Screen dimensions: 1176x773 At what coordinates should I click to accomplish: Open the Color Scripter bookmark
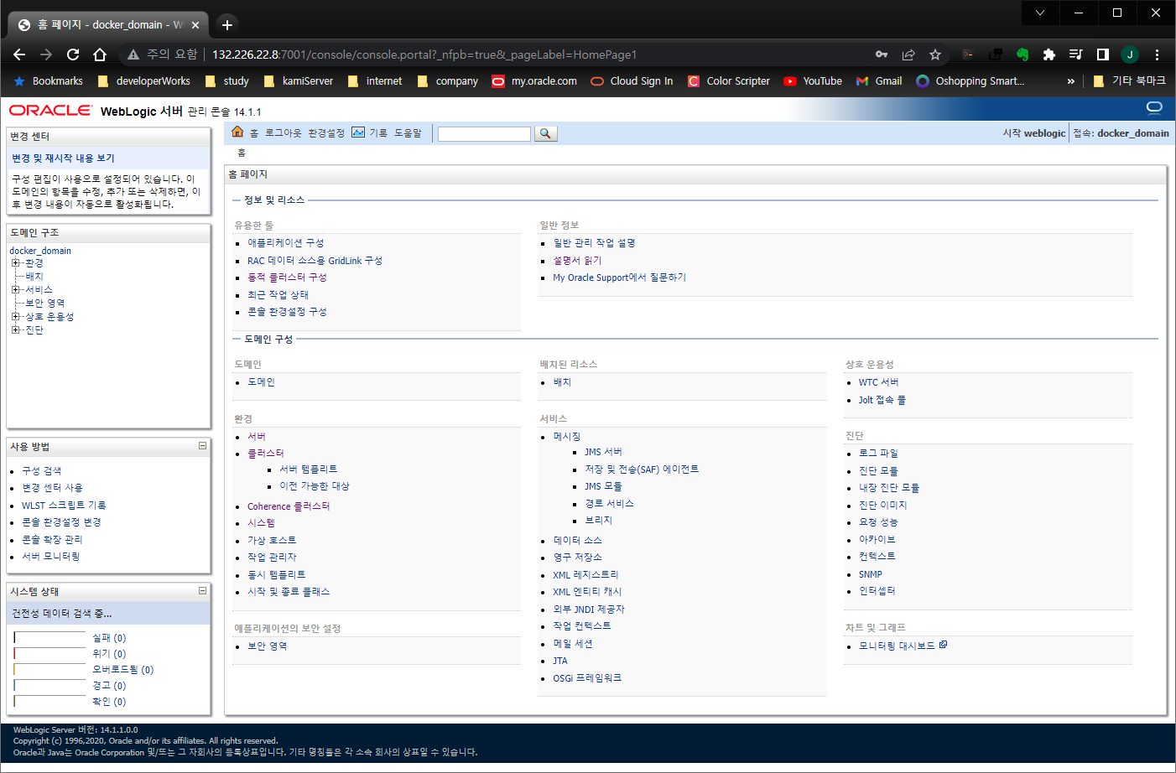click(x=728, y=81)
